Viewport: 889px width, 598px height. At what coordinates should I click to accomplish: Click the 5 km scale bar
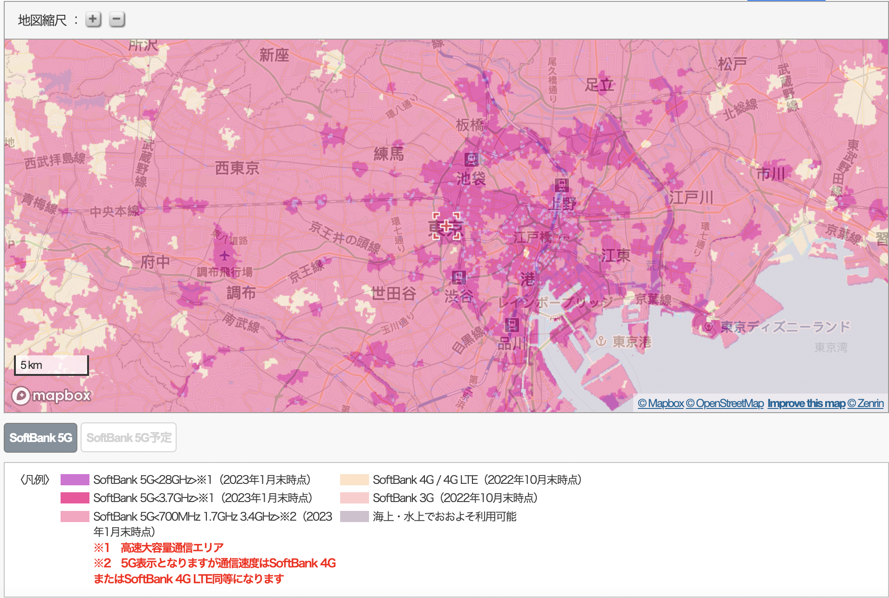coord(51,365)
